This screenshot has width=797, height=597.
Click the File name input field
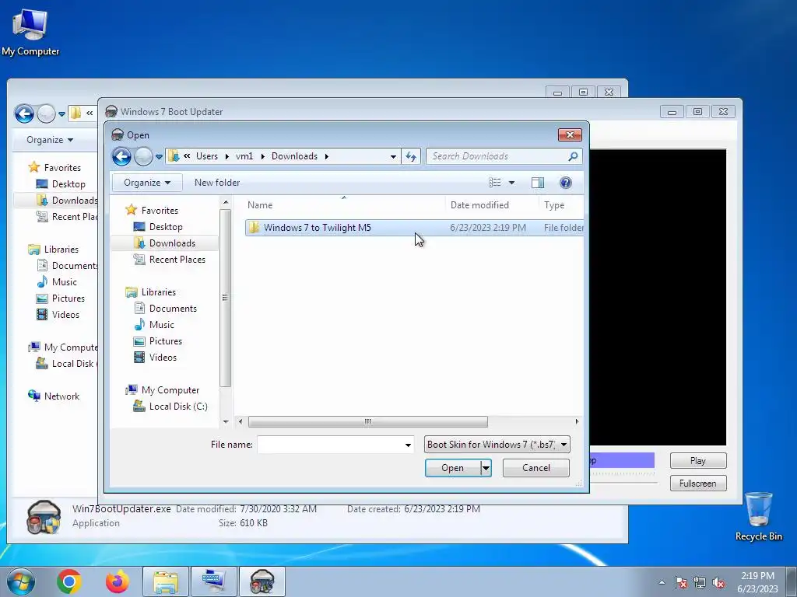(x=330, y=445)
